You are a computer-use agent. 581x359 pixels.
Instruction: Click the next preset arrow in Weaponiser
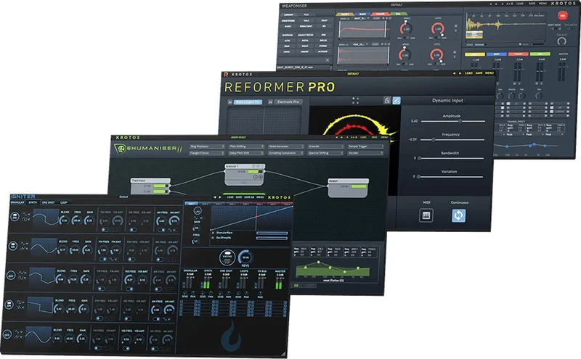tap(497, 4)
